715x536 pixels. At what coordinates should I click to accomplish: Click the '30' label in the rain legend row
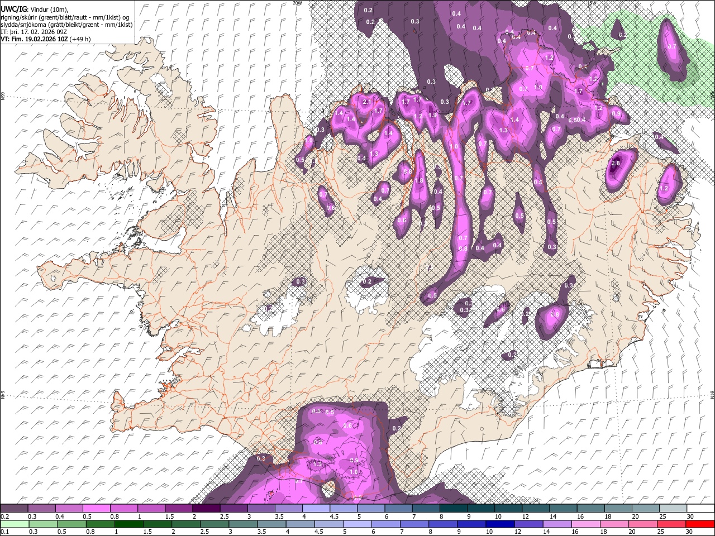tap(689, 532)
